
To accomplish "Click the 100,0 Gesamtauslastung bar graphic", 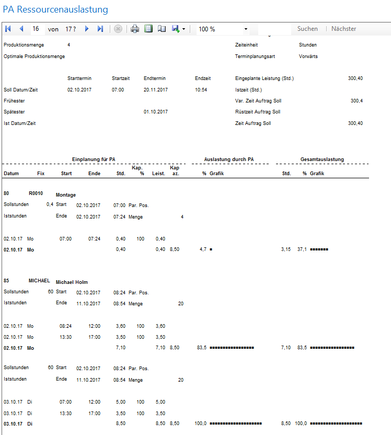I will point(336,423).
